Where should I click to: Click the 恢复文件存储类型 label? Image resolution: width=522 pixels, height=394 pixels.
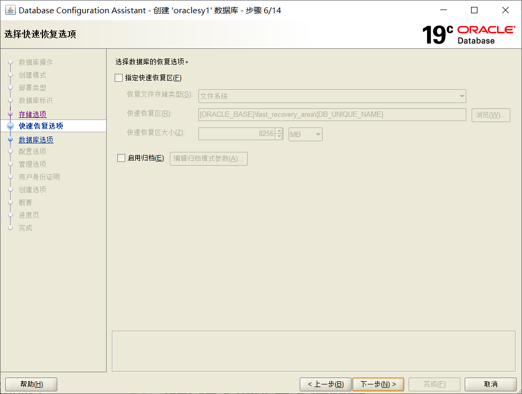(160, 95)
